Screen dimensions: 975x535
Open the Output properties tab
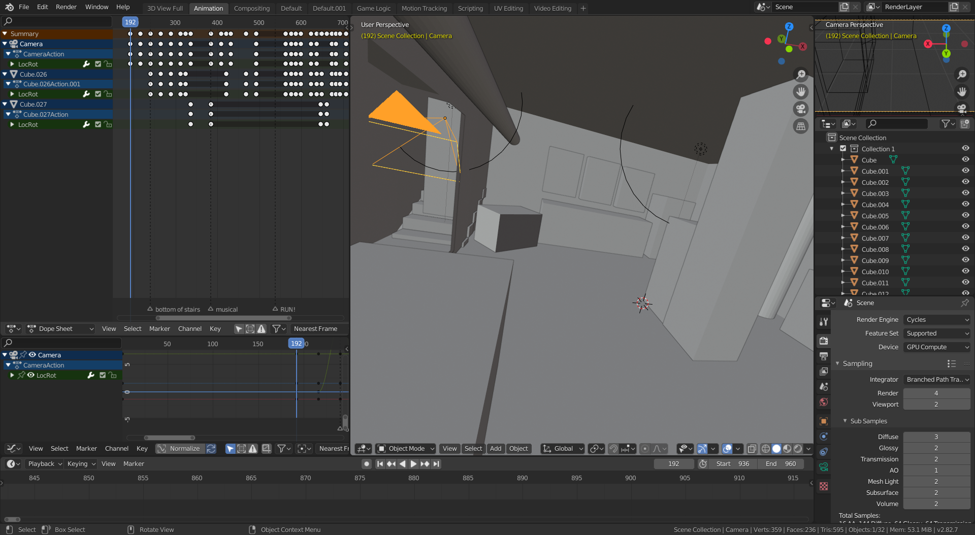click(x=824, y=356)
